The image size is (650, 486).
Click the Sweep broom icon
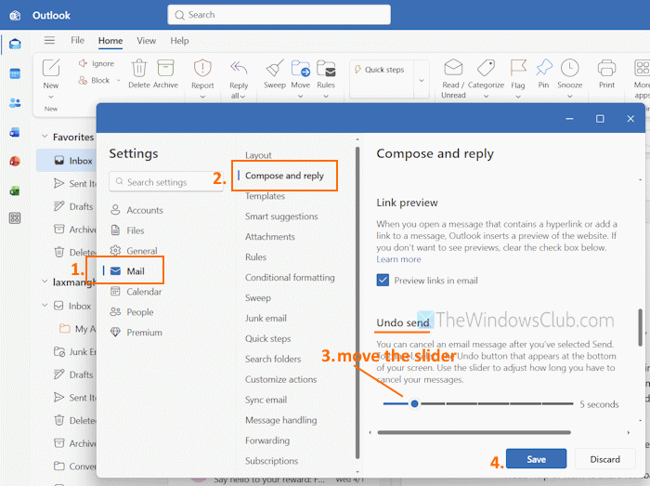coord(275,68)
